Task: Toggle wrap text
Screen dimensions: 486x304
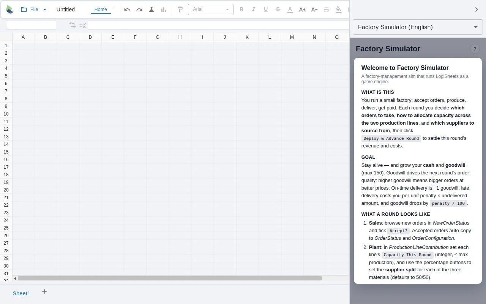Action: 327,9
